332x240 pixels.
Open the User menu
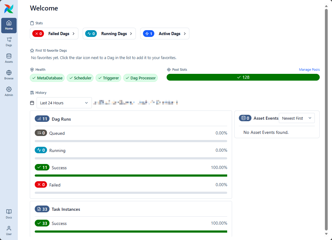tap(9, 230)
